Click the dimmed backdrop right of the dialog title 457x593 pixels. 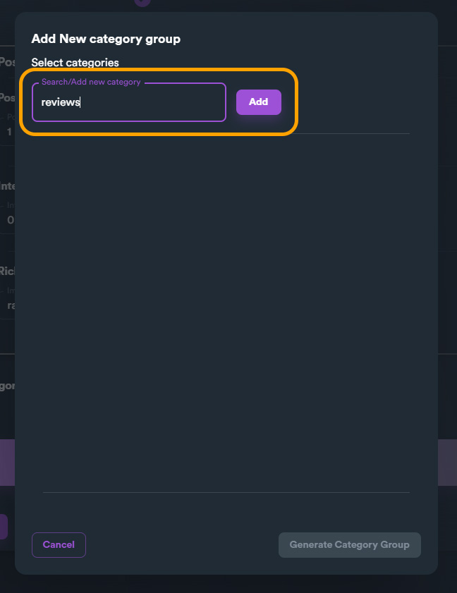(447, 39)
